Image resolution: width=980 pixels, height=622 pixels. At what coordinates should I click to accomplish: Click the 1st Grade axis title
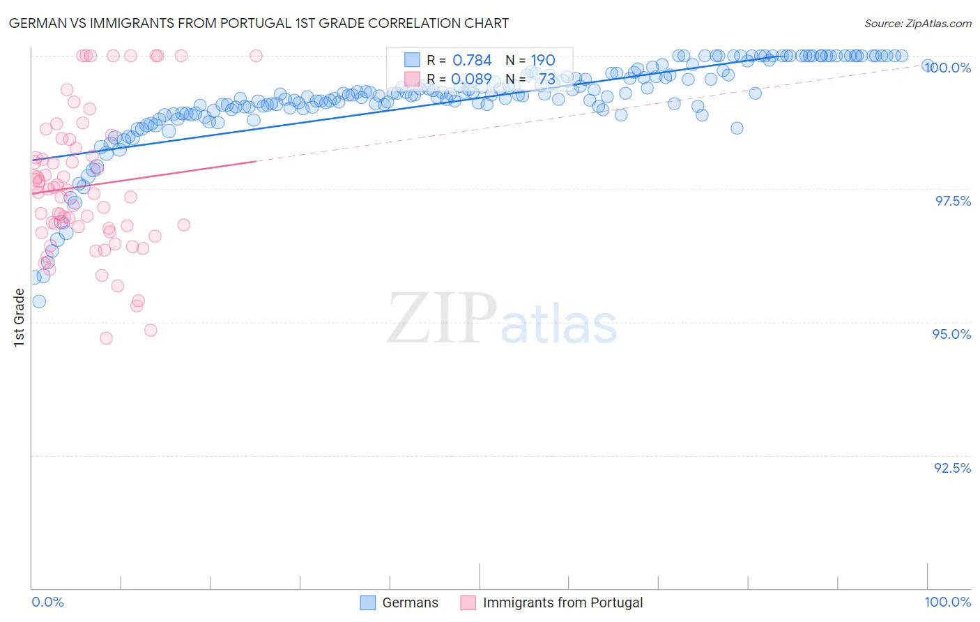click(x=20, y=317)
